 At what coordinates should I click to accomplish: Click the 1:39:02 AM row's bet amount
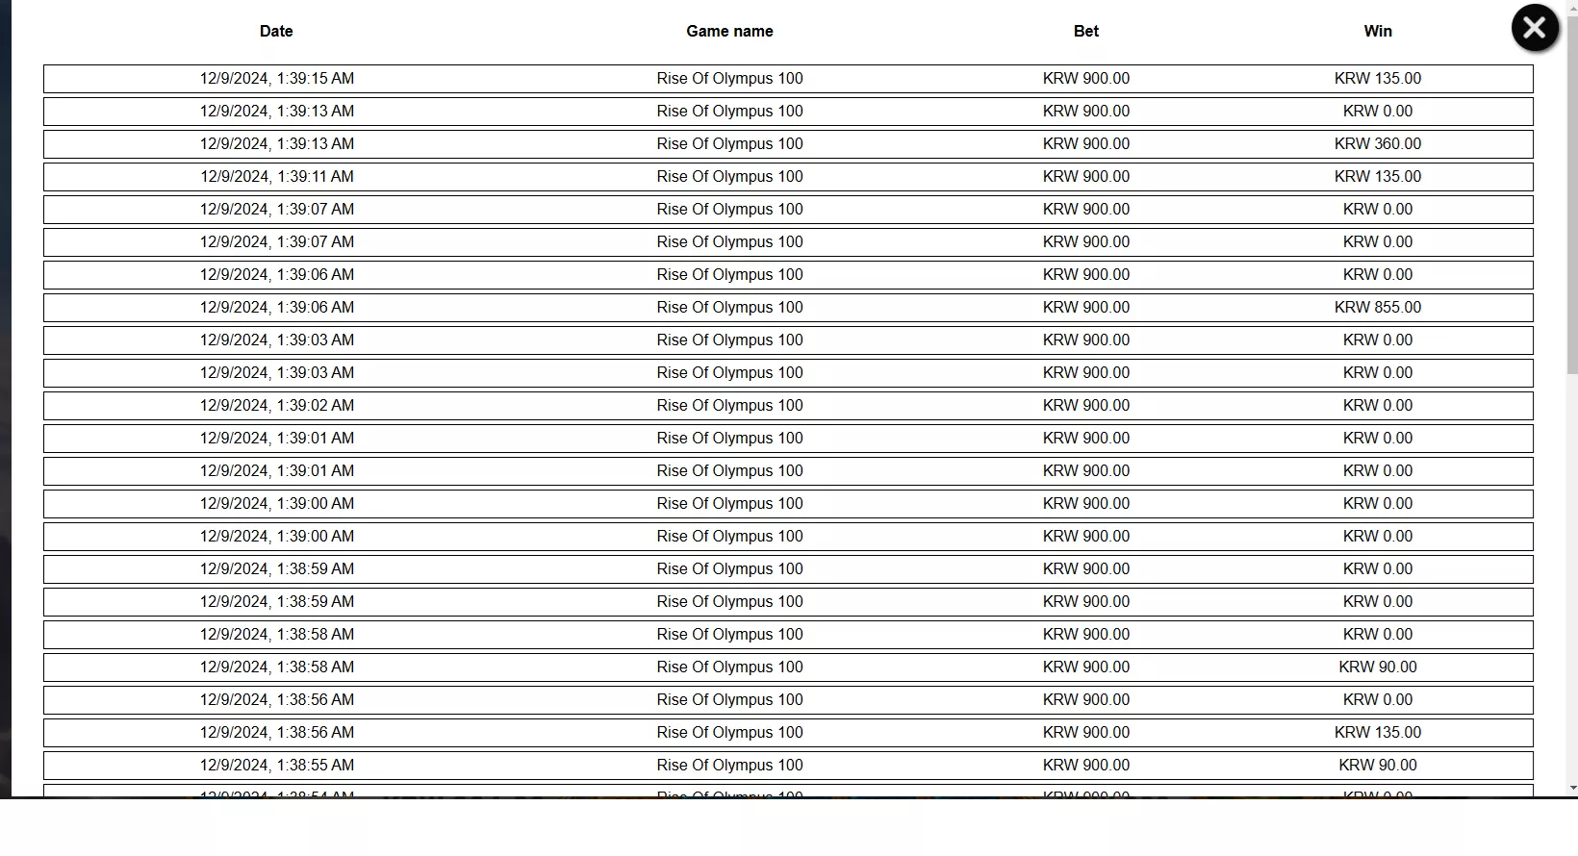(x=1086, y=406)
